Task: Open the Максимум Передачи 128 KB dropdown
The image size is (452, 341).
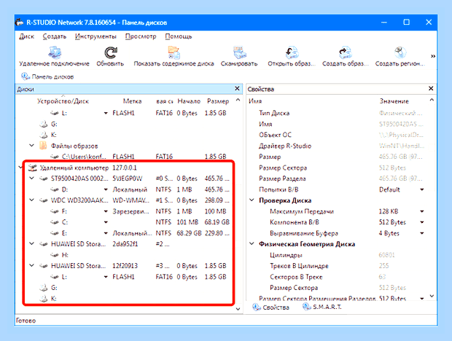Action: coord(422,212)
